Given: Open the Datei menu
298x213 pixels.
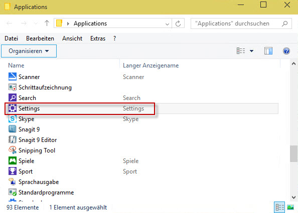Looking at the screenshot, I should (11, 38).
